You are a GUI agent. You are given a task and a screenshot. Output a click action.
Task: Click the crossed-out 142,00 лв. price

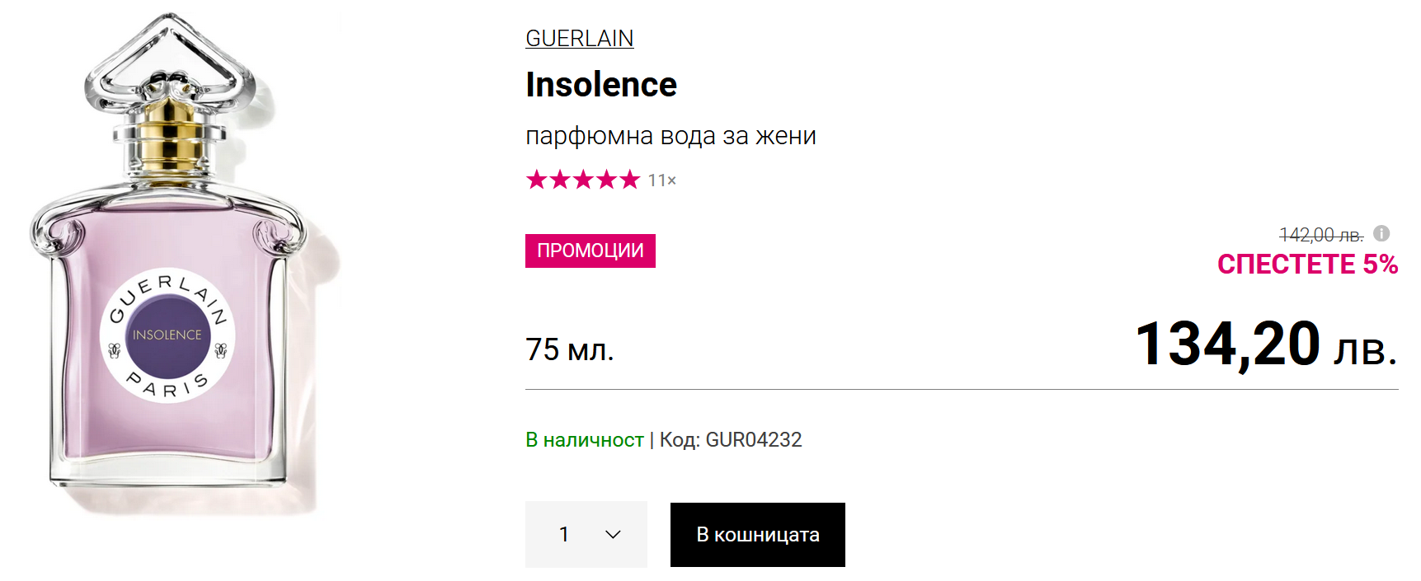(1320, 235)
